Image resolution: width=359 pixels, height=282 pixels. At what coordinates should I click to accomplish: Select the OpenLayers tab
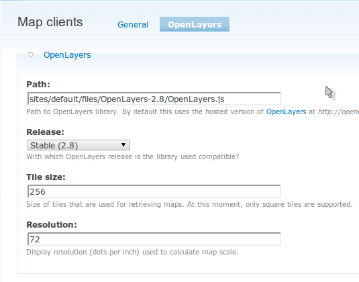195,24
